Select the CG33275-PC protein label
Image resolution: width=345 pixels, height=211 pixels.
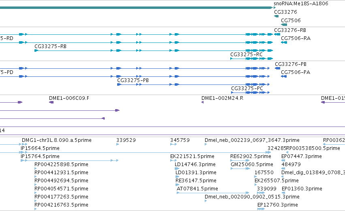click(x=247, y=89)
